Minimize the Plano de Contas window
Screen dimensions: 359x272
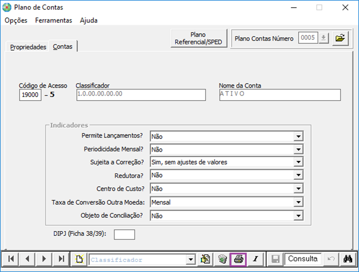[x=294, y=8]
